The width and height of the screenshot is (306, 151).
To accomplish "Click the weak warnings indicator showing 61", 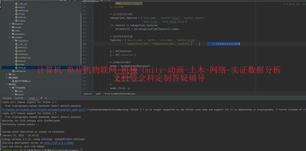I will [x=298, y=4].
